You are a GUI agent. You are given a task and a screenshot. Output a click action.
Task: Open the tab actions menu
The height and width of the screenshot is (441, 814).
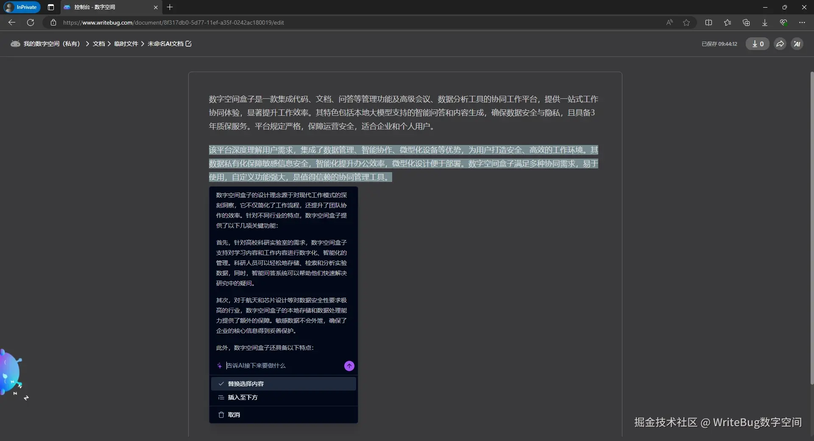click(x=51, y=7)
